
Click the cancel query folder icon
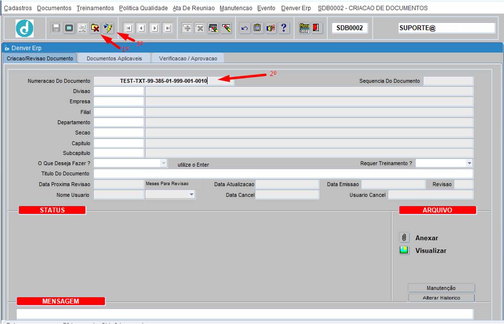pyautogui.click(x=95, y=28)
